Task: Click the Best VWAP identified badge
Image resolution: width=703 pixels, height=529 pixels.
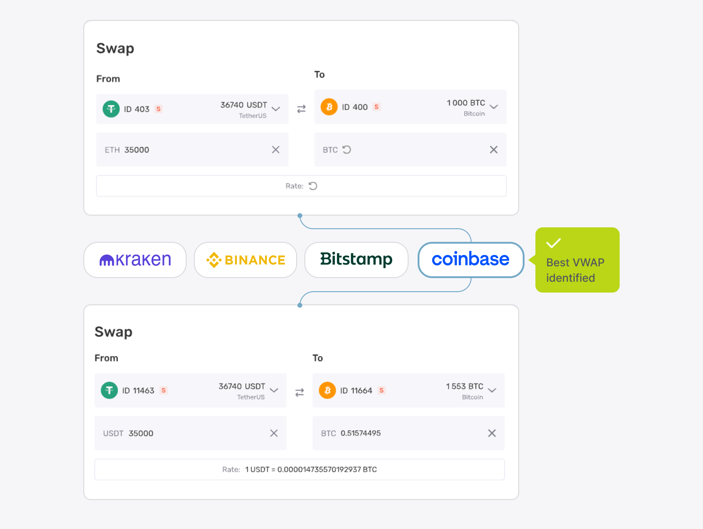Action: coord(577,260)
